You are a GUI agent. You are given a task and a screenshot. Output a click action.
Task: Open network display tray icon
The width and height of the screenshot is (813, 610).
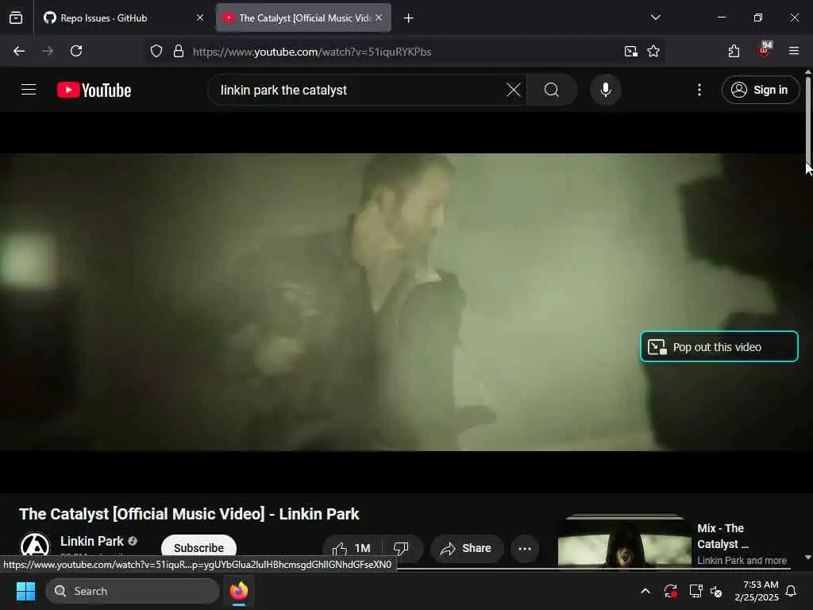coord(695,591)
